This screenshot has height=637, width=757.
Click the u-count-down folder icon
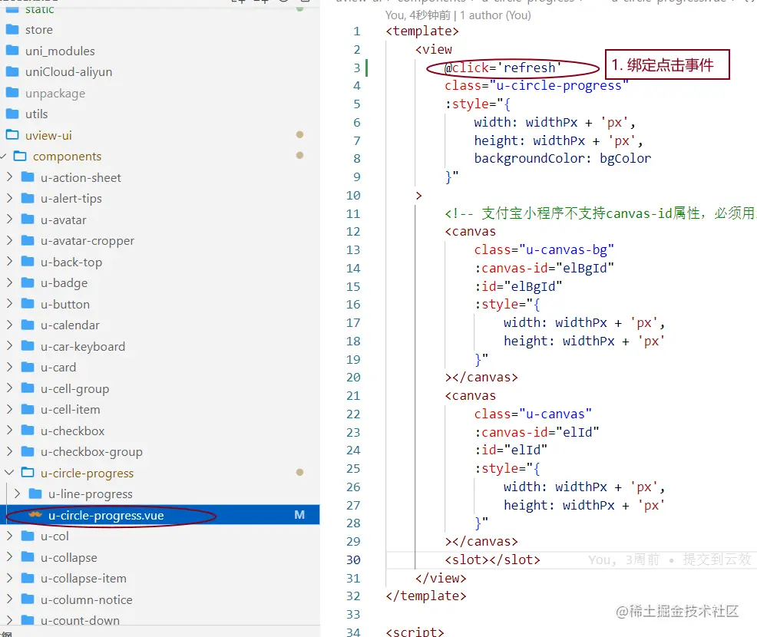[28, 619]
